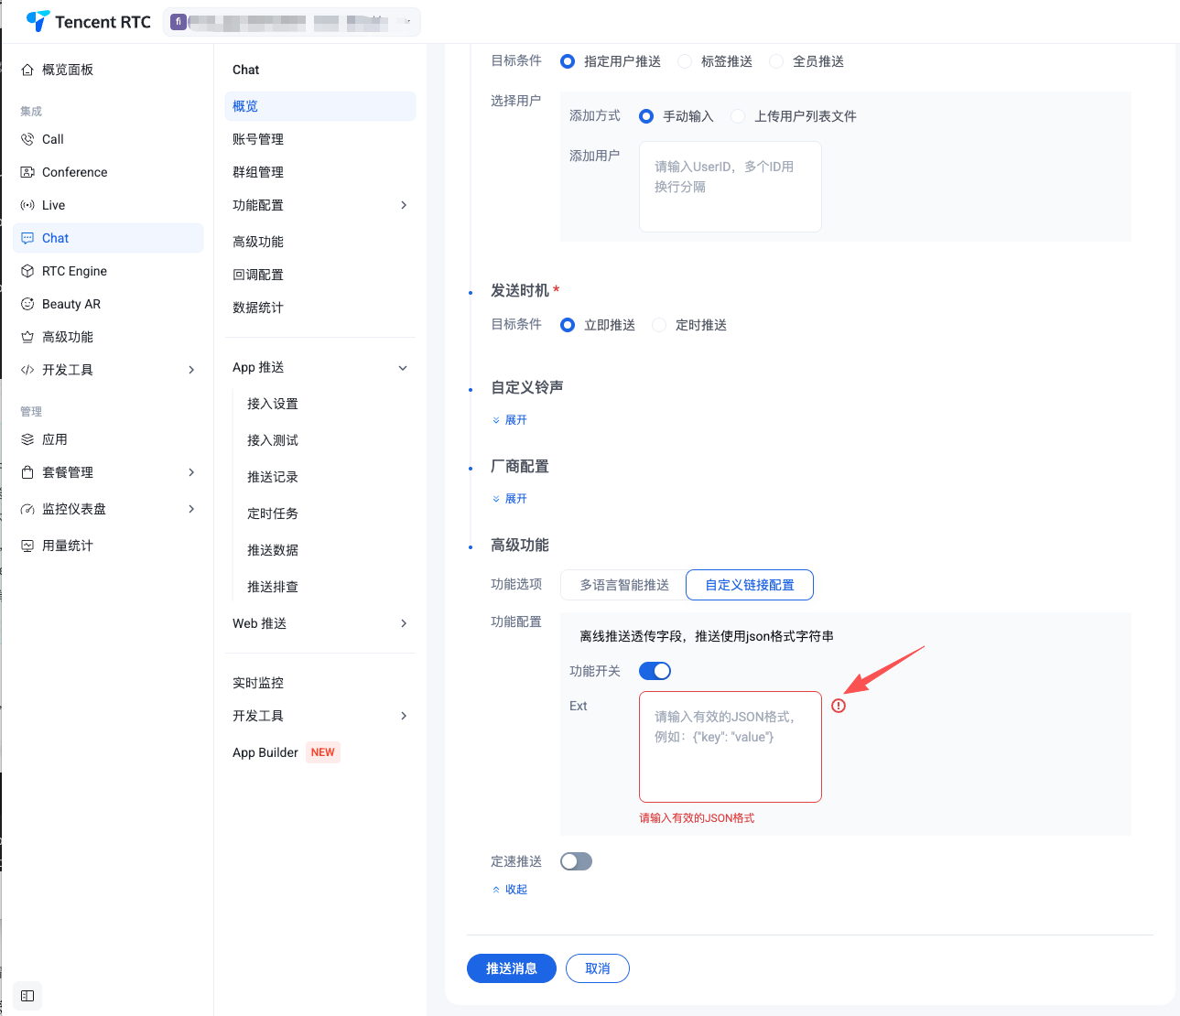Click the Conference sidebar icon
The height and width of the screenshot is (1016, 1180).
click(x=27, y=172)
